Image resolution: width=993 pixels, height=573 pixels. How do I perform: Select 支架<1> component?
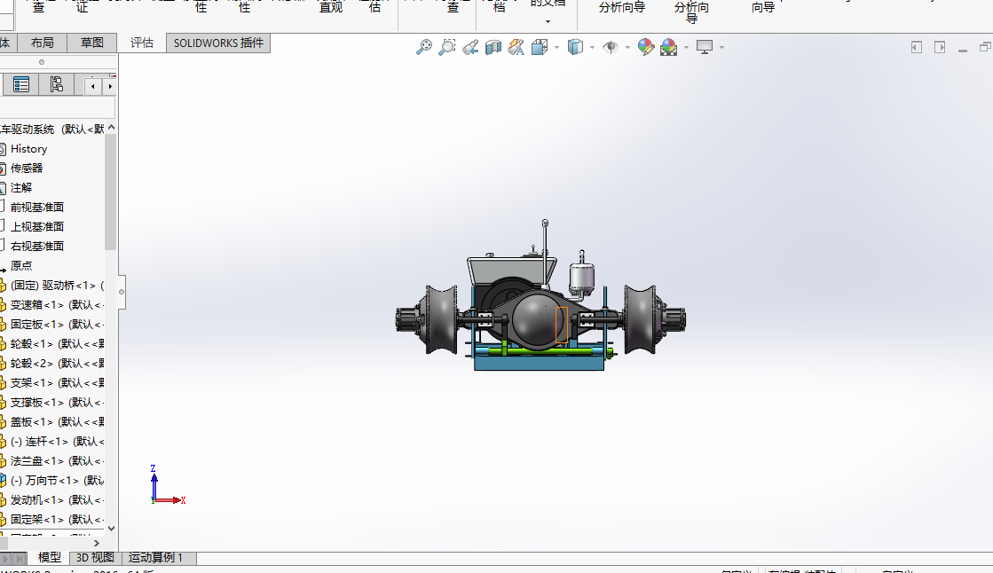[52, 383]
